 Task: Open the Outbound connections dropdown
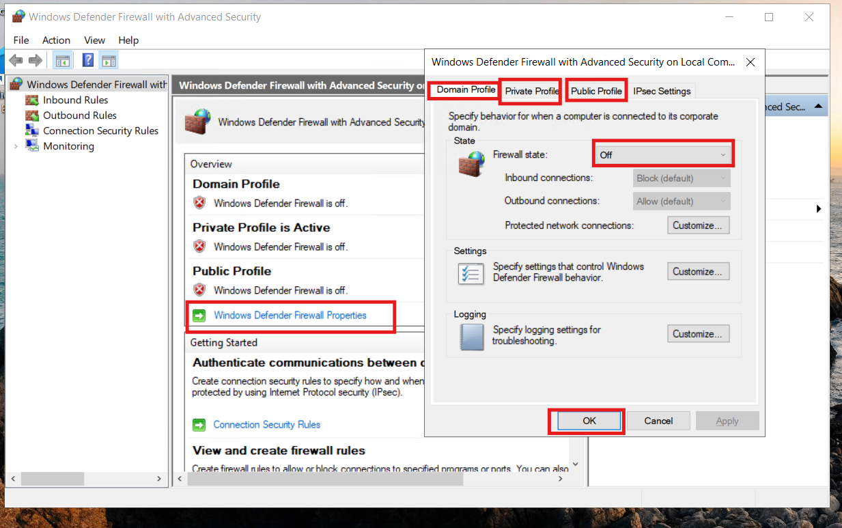682,202
